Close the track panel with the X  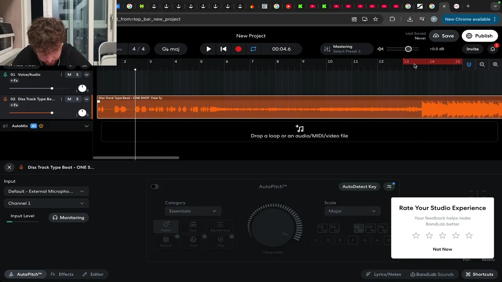point(9,167)
